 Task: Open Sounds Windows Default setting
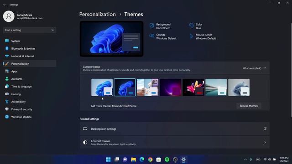[x=163, y=36]
